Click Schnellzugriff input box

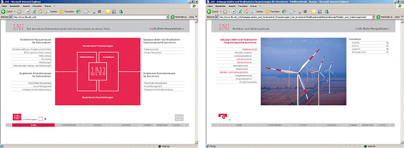(41, 119)
